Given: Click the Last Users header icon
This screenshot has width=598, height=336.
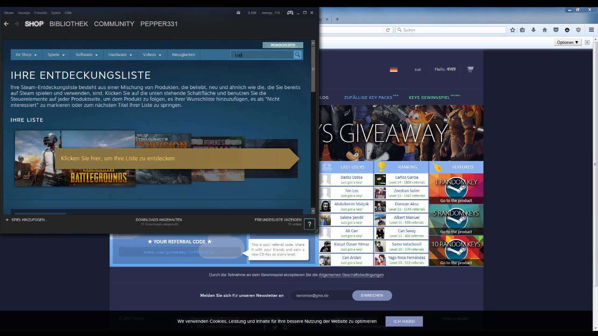Looking at the screenshot, I should click(x=327, y=167).
